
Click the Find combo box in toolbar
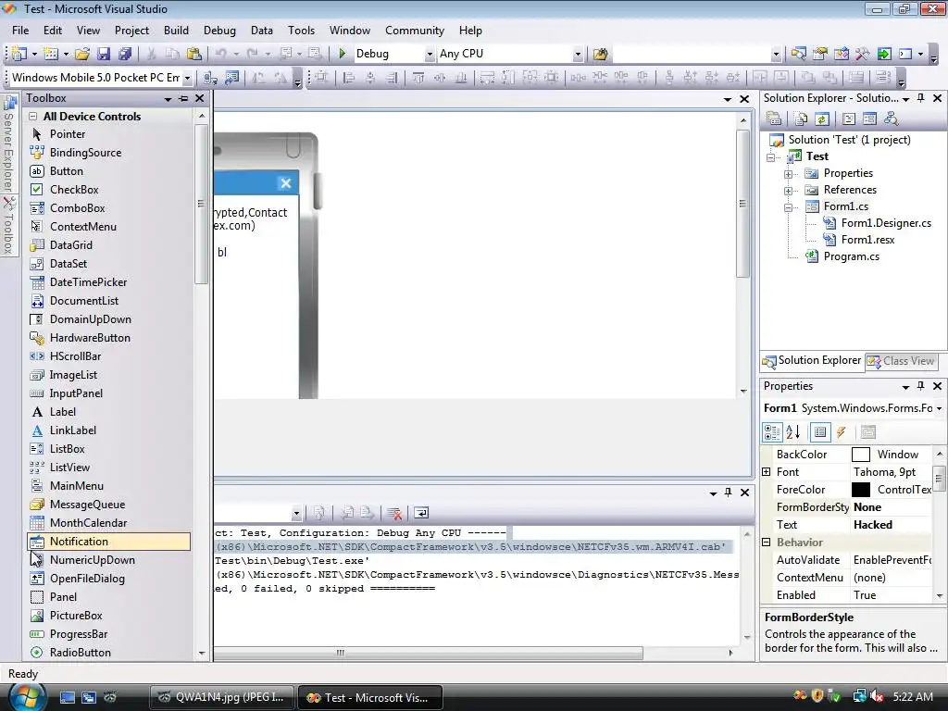[x=696, y=54]
